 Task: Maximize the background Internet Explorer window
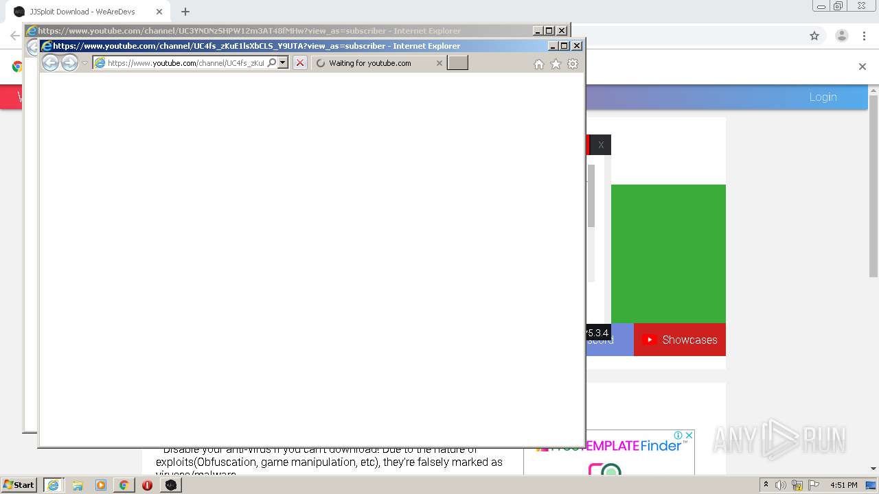pos(549,31)
